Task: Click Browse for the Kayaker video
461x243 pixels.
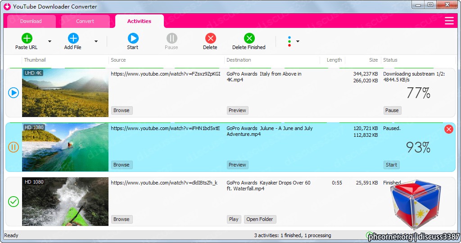Action: (x=122, y=219)
